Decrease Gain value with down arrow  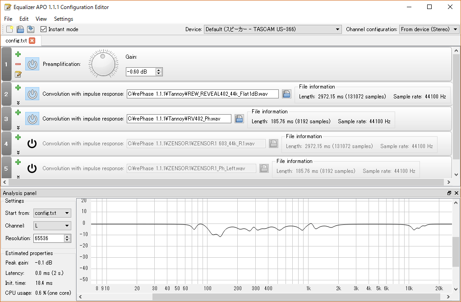[x=159, y=73]
